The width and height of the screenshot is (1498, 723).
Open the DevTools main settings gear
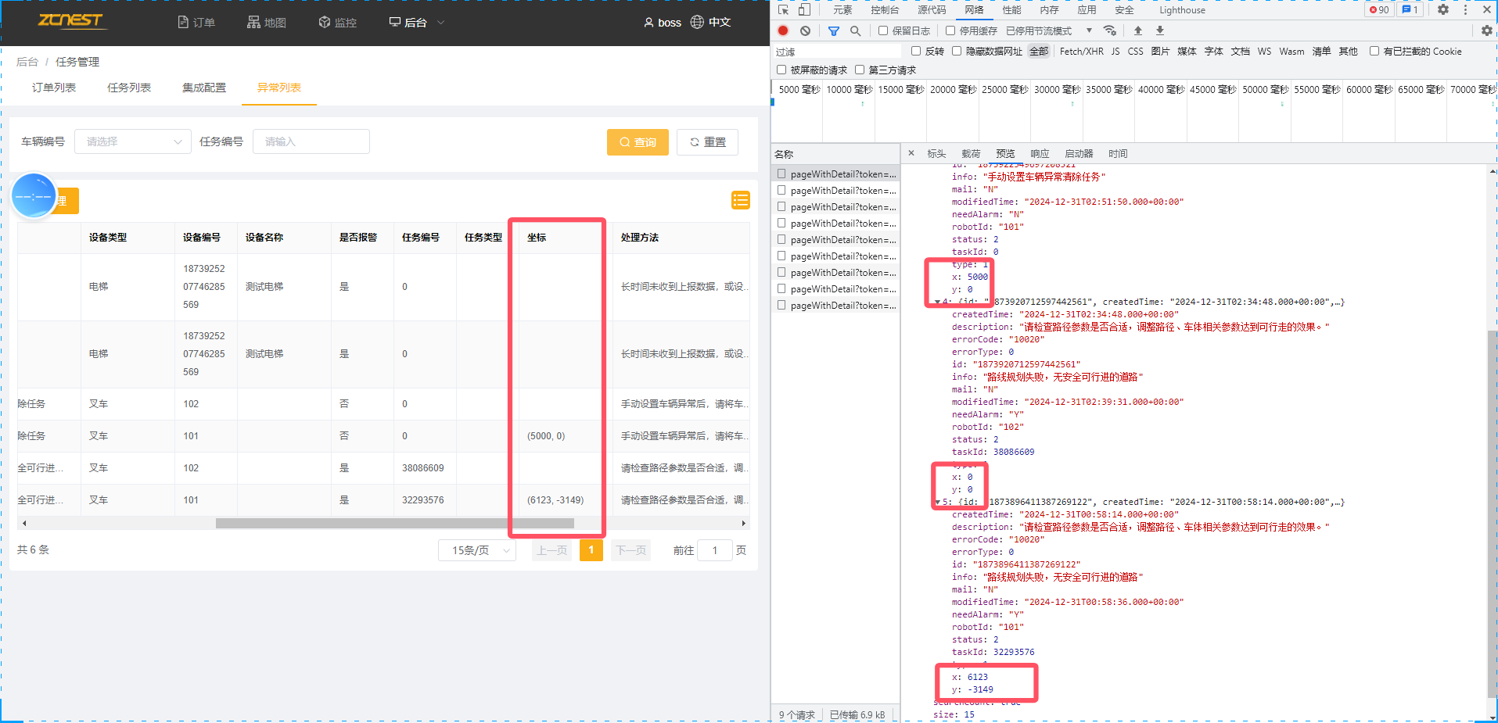(1443, 9)
